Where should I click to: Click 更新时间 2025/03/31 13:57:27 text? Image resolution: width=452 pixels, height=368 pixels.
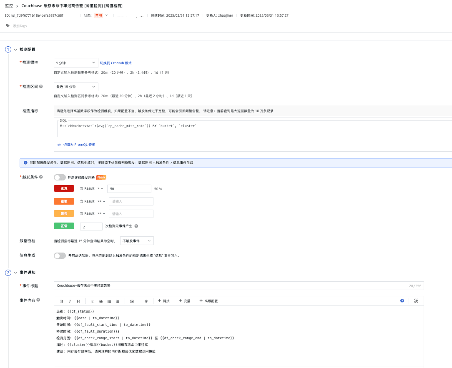point(264,15)
